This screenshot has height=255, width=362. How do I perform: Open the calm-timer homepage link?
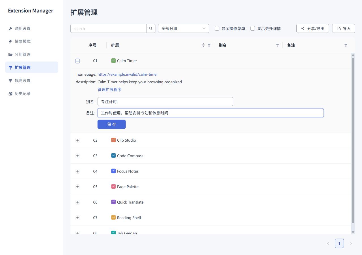[x=128, y=74]
